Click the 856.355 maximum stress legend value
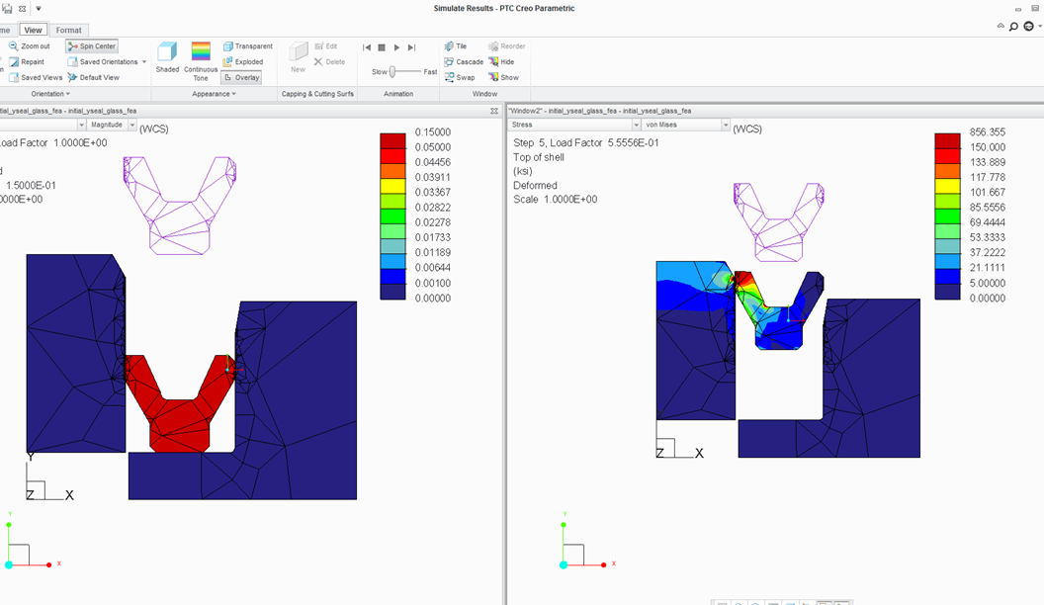 tap(988, 131)
